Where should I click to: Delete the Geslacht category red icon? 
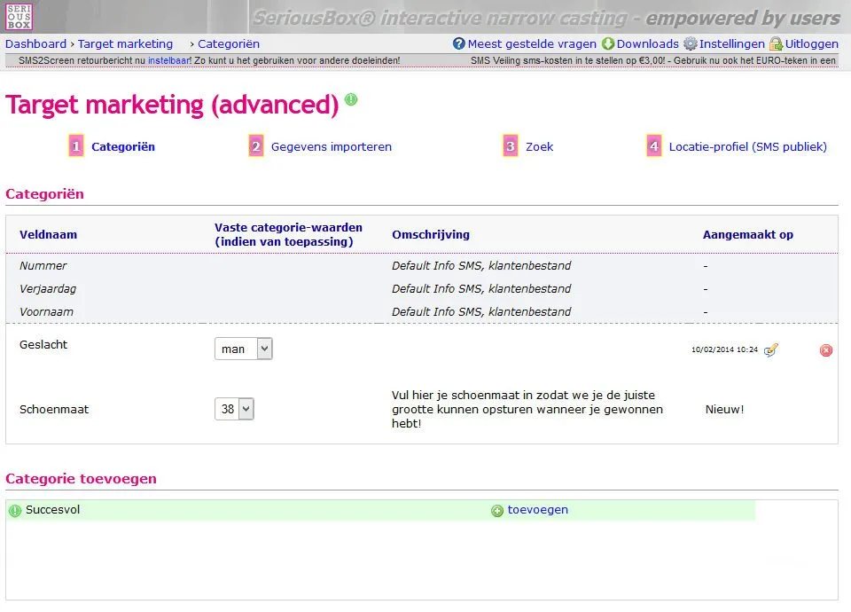826,350
